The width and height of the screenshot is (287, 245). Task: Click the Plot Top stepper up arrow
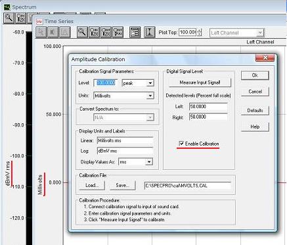tap(199, 31)
